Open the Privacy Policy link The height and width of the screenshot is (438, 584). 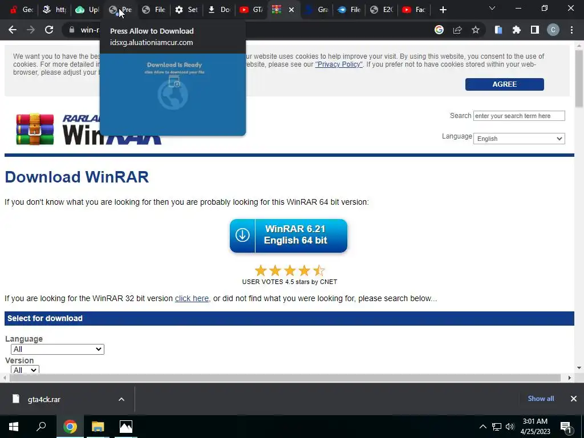(x=339, y=64)
